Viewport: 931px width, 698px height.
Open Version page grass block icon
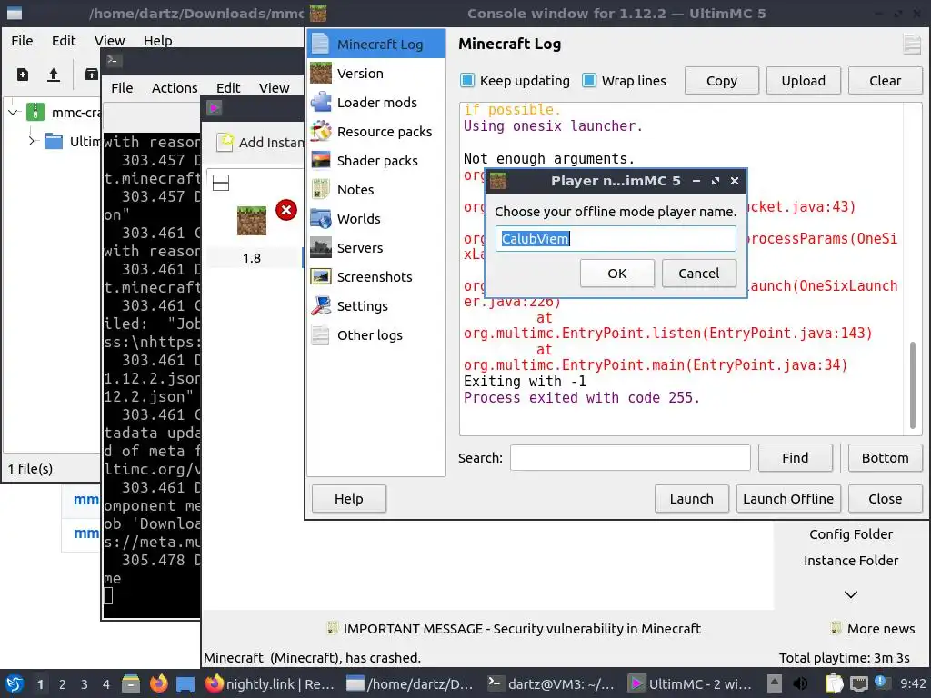tap(321, 73)
